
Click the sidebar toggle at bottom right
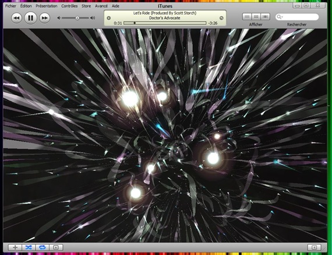click(315, 247)
